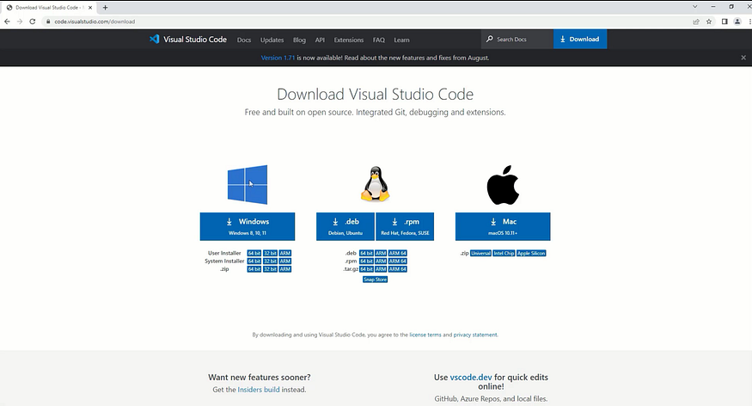Image resolution: width=752 pixels, height=406 pixels.
Task: Download the Mac macOS 10.11+ build
Action: [x=503, y=226]
